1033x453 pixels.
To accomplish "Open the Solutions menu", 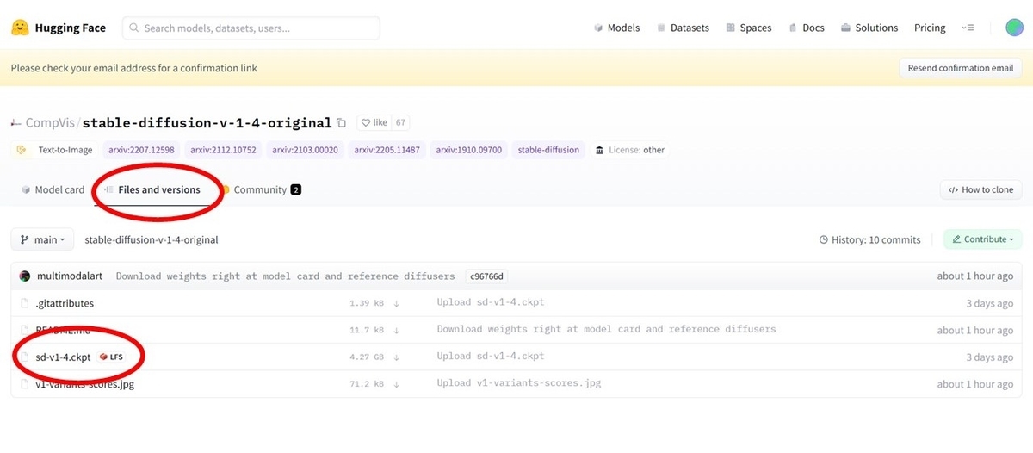I will (x=869, y=28).
